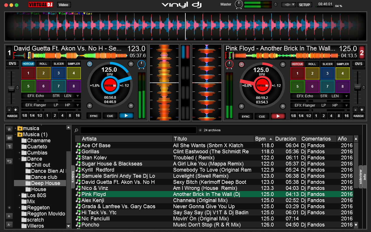Collapse the Dance folder tree
Image resolution: width=371 pixels, height=232 pixels.
tap(19, 159)
